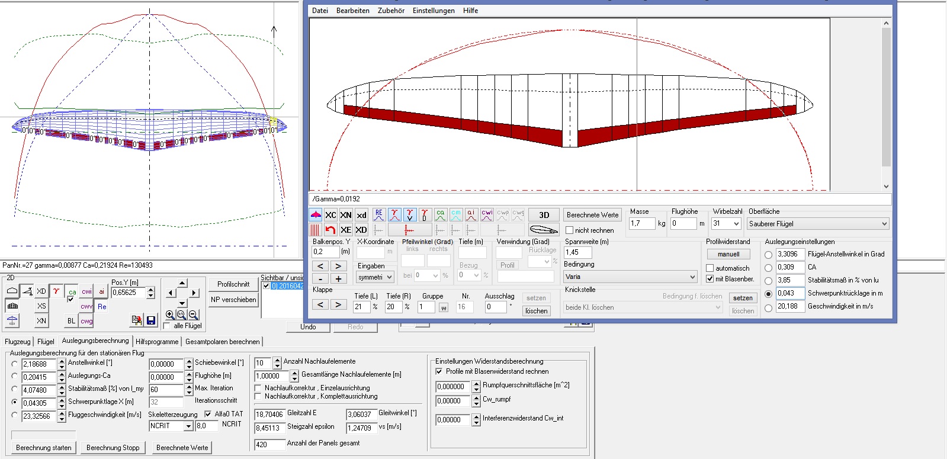Click the red vertical stripes icon
Screen dimensions: 947x459
coord(315,230)
